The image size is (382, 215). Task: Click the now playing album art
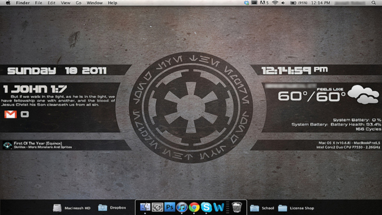[x=7, y=145]
